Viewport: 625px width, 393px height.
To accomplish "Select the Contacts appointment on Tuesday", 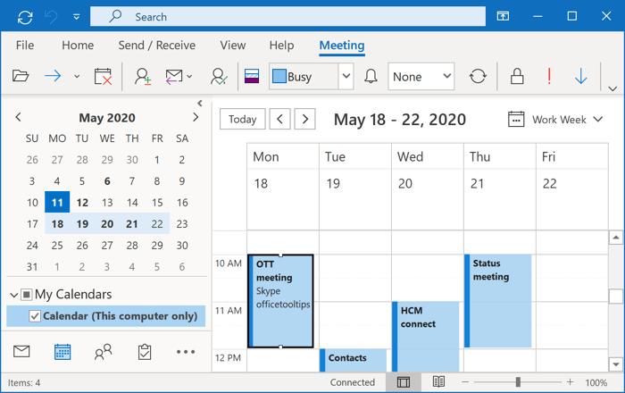I will click(354, 360).
